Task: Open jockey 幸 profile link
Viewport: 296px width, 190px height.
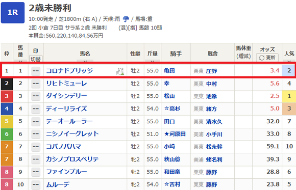Action: [x=167, y=84]
